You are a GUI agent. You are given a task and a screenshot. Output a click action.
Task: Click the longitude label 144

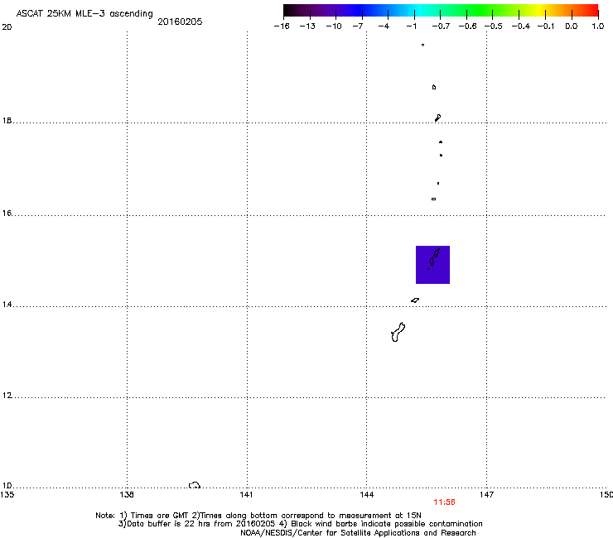(367, 495)
